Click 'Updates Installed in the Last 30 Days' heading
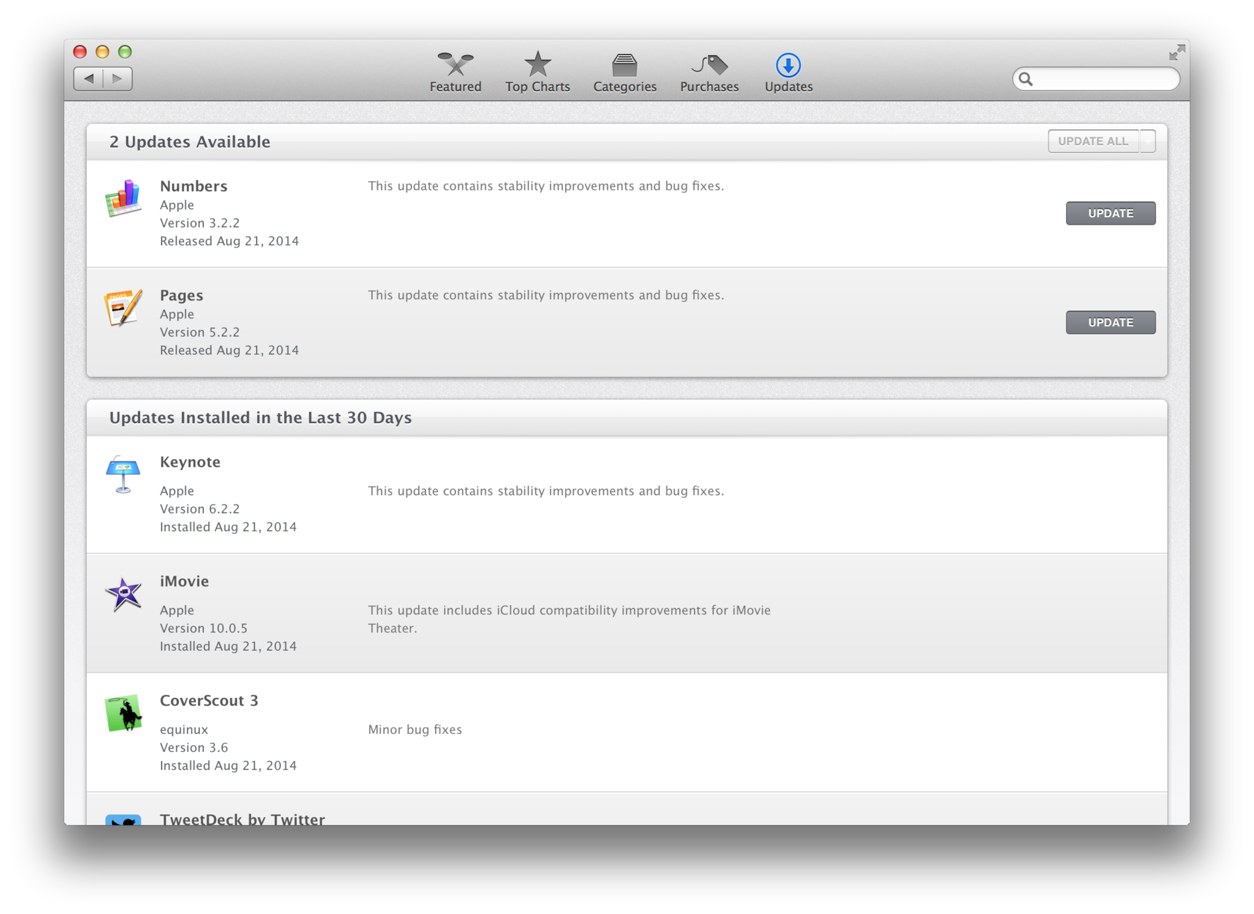 [x=260, y=418]
